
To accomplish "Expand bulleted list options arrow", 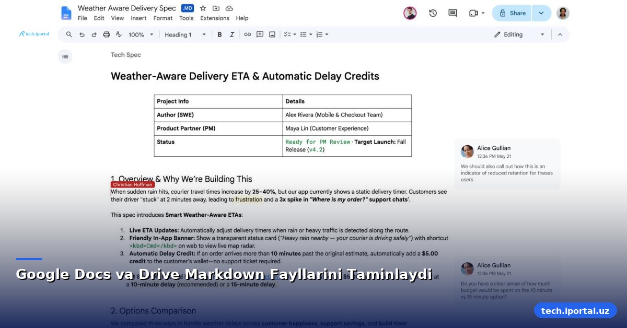I will [x=311, y=34].
